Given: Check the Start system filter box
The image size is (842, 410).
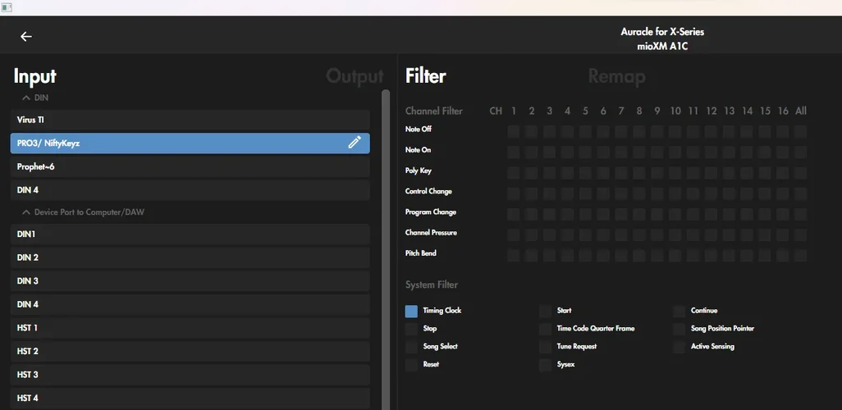Looking at the screenshot, I should pyautogui.click(x=546, y=312).
